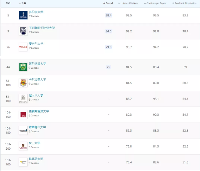The width and height of the screenshot is (200, 171).
Task: Click the Queen's University logo
Action: click(x=23, y=146)
